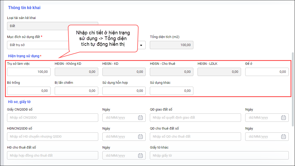
Task: Focus the HĐNCNQSDĐ số input
Action: (53, 137)
